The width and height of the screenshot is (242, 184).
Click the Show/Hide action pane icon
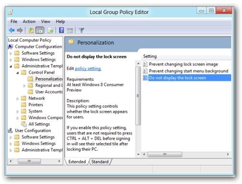click(70, 30)
